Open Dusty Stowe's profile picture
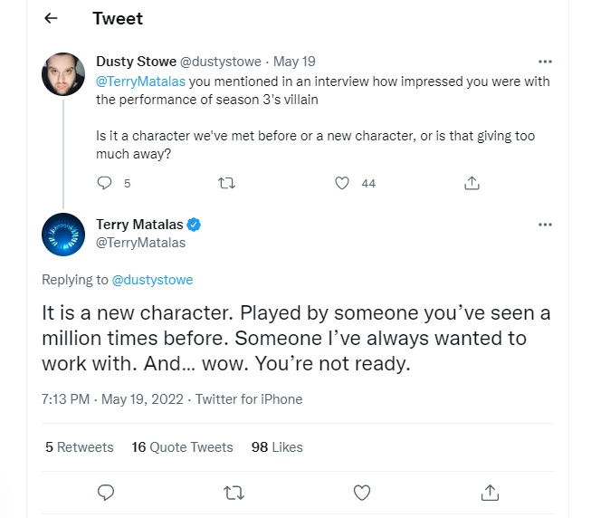 tap(64, 74)
